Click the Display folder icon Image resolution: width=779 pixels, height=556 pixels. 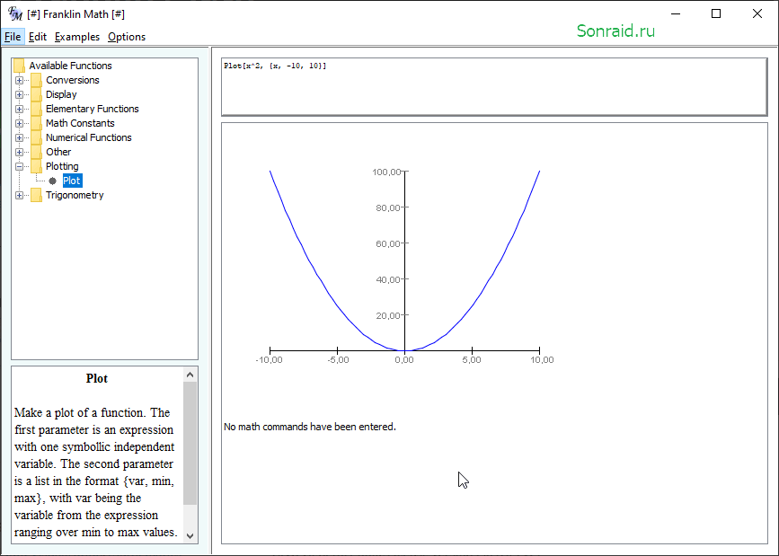click(x=36, y=94)
